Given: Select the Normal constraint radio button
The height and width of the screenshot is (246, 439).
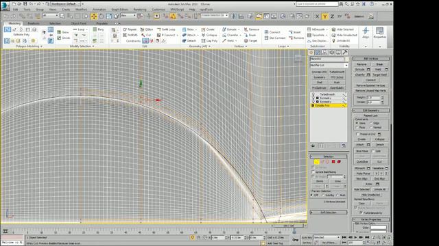Looking at the screenshot, I should pos(371,127).
